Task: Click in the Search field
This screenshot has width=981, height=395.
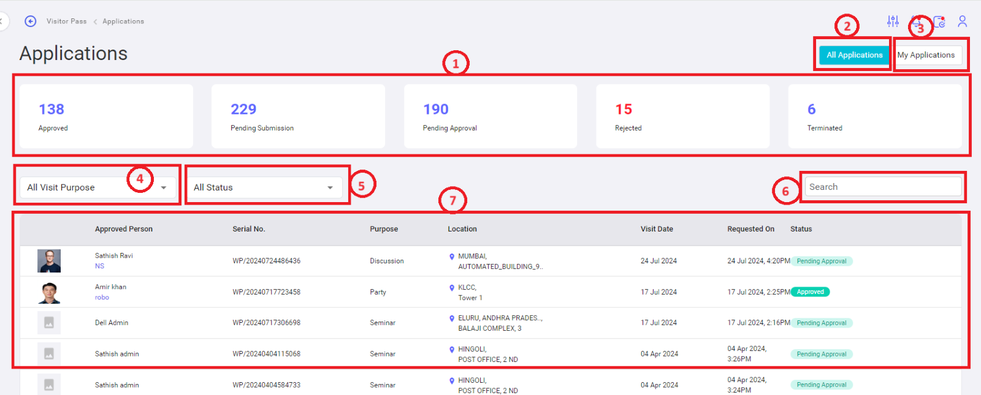Action: coord(882,187)
